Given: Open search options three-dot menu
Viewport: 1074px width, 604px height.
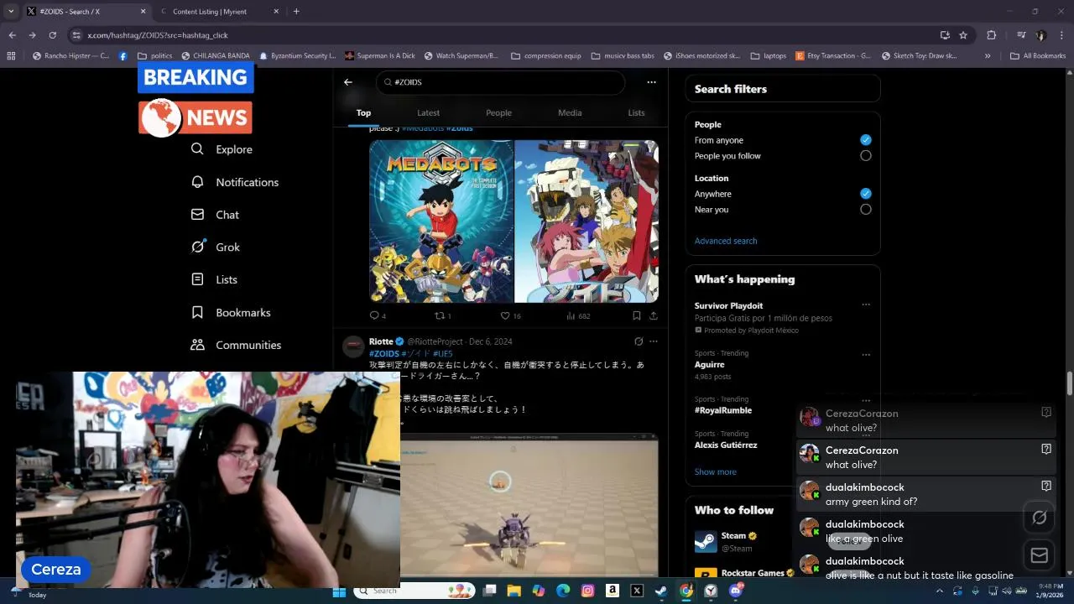Looking at the screenshot, I should click(x=651, y=82).
